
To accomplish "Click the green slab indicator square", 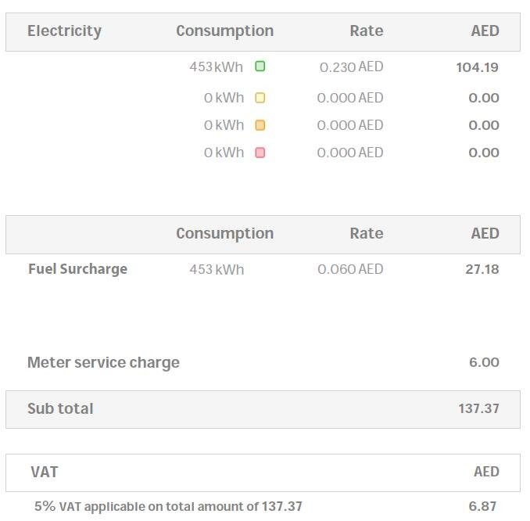I will [260, 66].
